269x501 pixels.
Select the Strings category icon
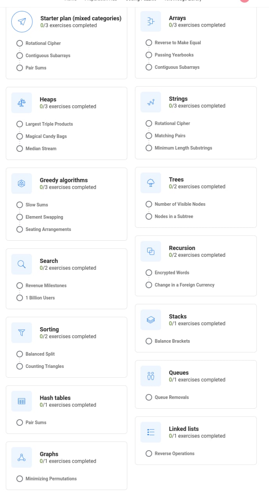pos(150,102)
